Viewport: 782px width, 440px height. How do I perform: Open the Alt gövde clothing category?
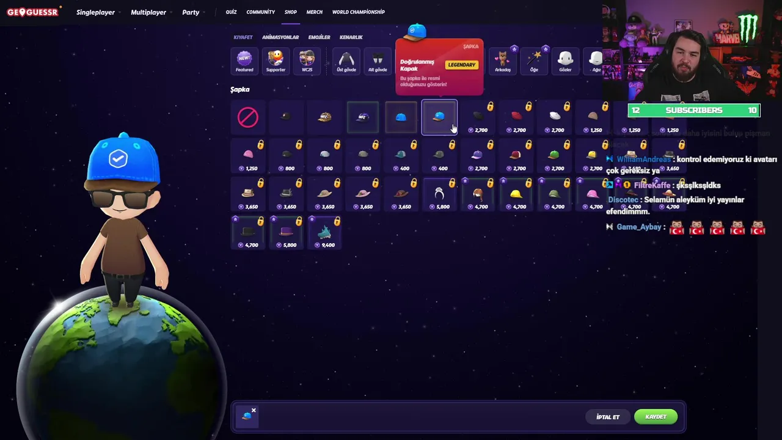click(378, 62)
